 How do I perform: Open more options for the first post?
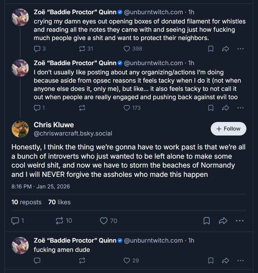240,49
